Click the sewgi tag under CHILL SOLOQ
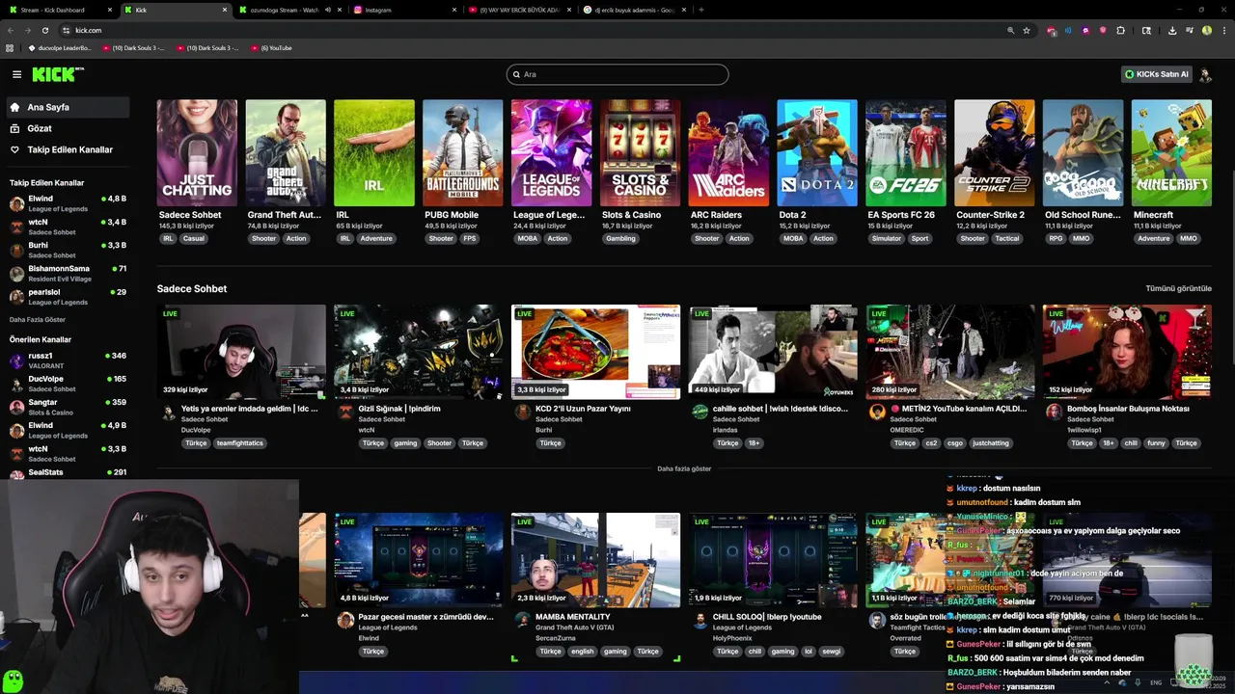Screen dimensions: 1235x694 [831, 652]
